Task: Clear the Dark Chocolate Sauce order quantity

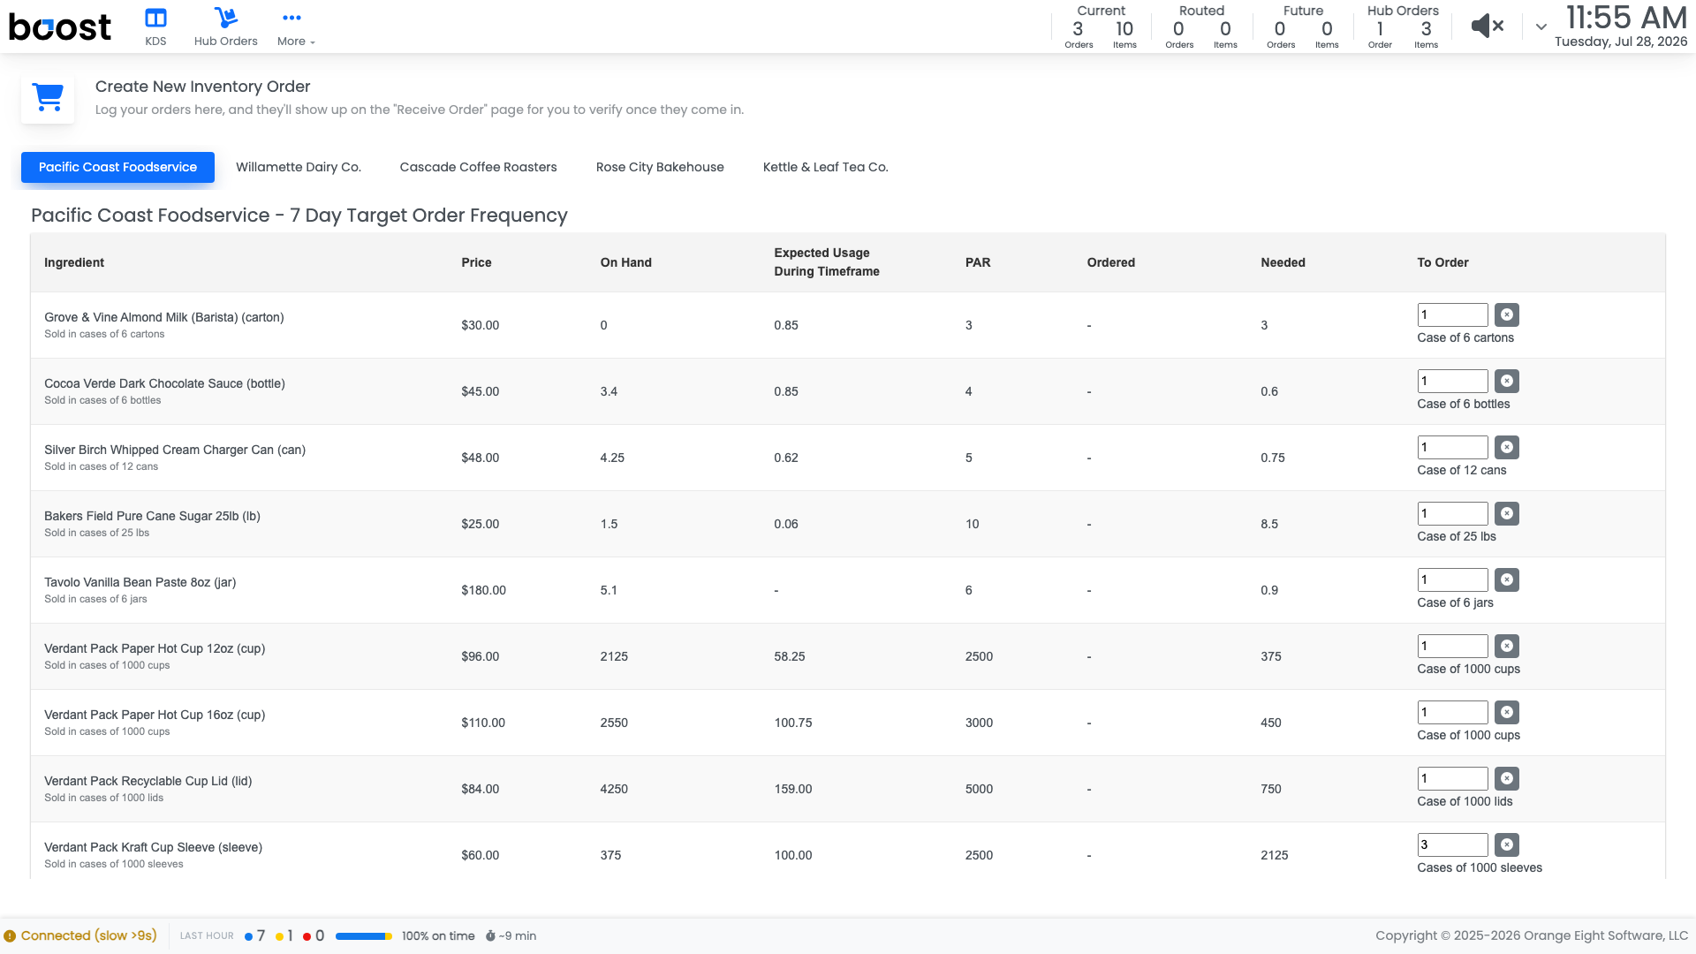Action: (x=1507, y=381)
